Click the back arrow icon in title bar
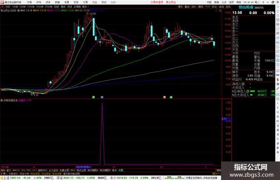280x180 pixels. pyautogui.click(x=263, y=2)
